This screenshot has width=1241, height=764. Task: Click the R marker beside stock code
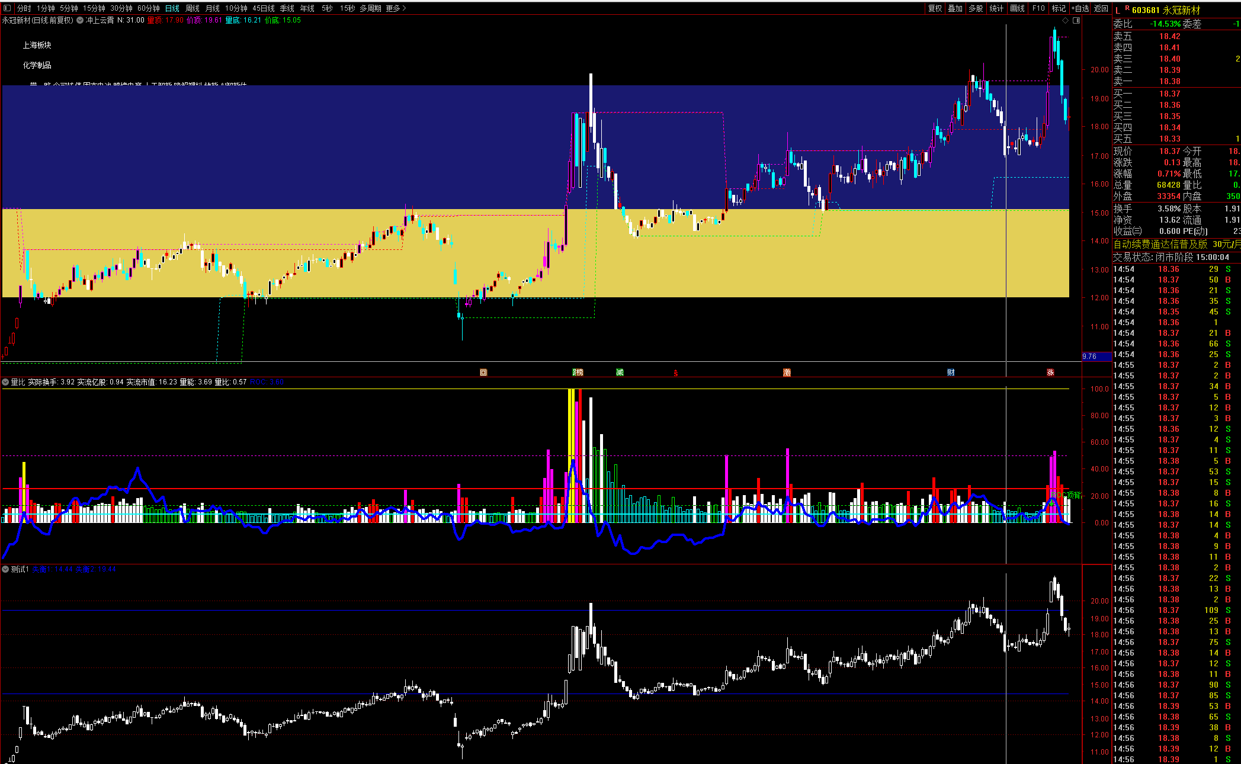click(x=1127, y=8)
